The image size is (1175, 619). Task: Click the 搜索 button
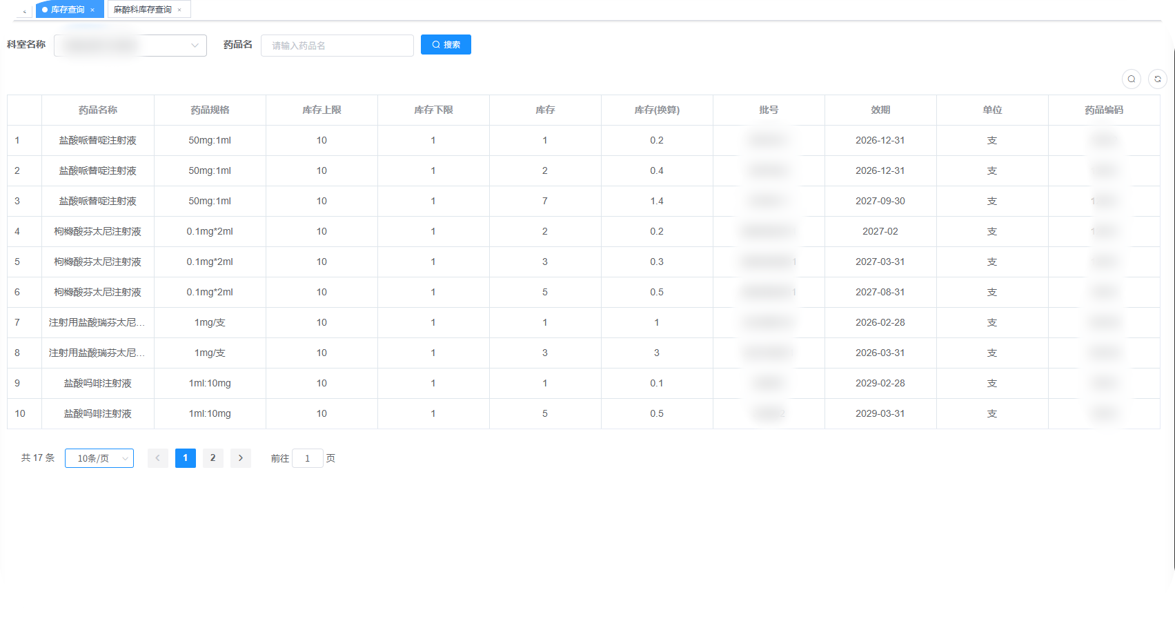coord(446,45)
